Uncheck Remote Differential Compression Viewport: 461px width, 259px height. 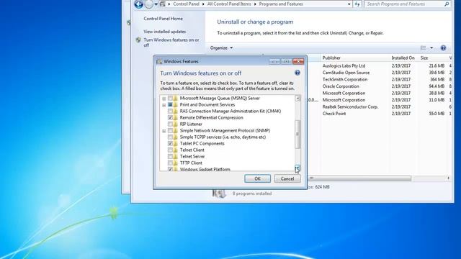click(x=170, y=118)
